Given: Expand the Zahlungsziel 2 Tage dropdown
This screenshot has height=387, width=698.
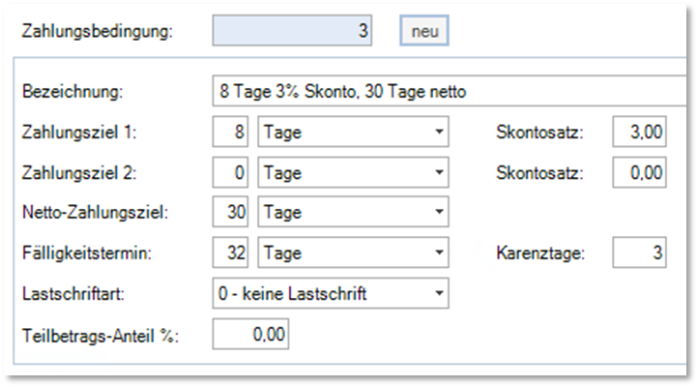Looking at the screenshot, I should 353,174.
